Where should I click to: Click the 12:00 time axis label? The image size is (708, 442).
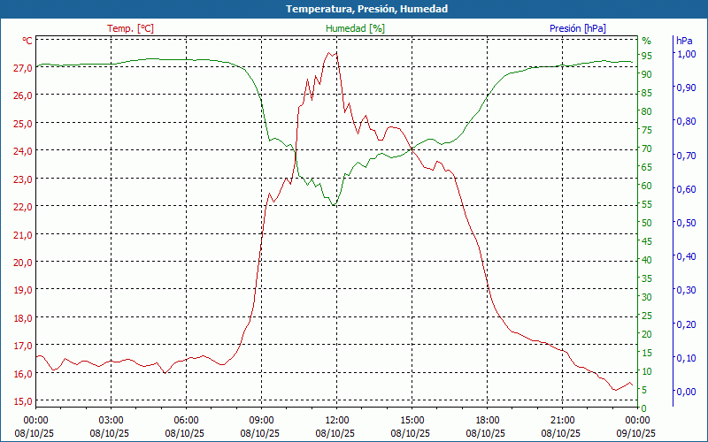tap(336, 420)
